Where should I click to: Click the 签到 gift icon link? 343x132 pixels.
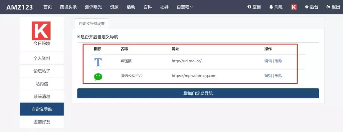254,7
